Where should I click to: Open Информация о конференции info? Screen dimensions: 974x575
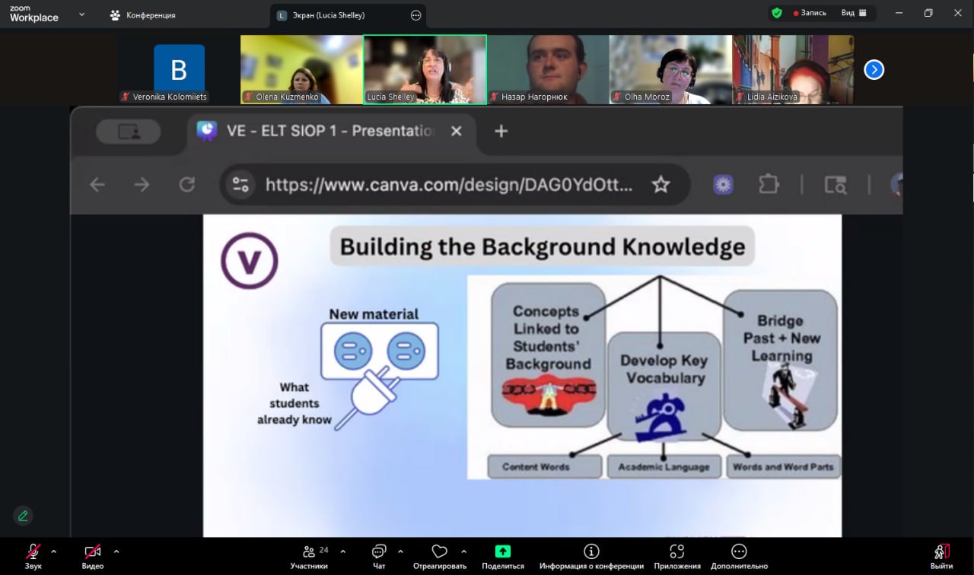pos(591,552)
